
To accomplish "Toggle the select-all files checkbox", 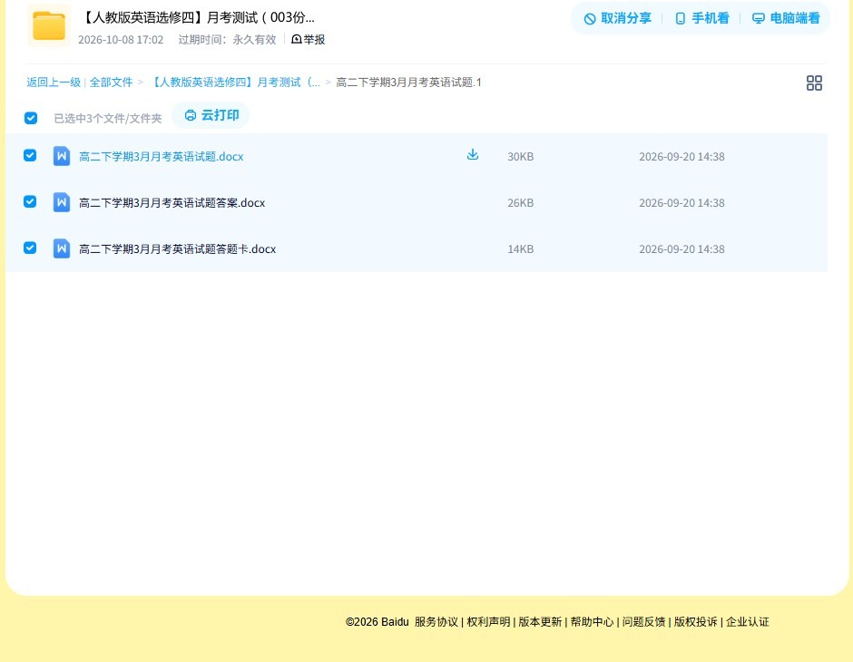I will point(31,118).
